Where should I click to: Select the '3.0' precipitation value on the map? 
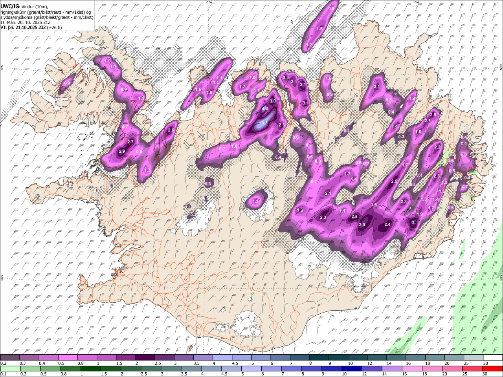click(x=273, y=101)
